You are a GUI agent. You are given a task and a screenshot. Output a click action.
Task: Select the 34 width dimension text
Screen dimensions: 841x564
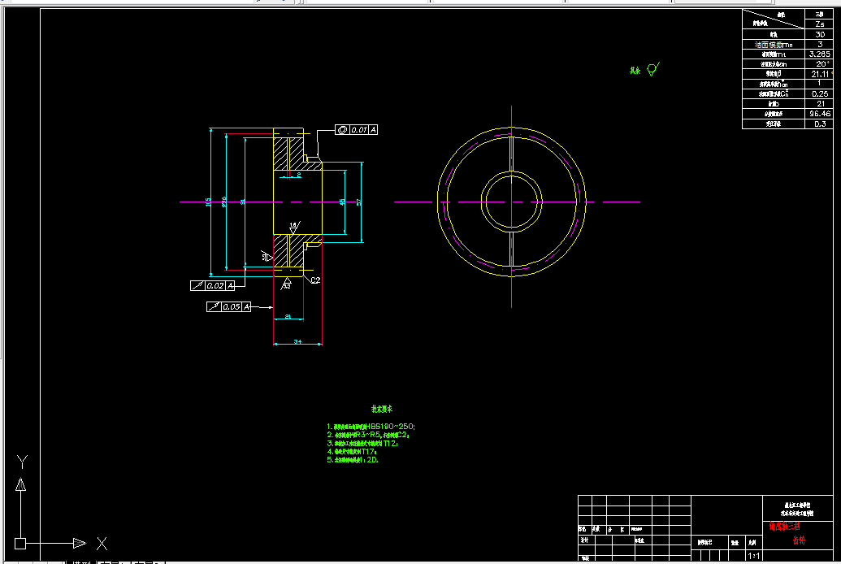(x=297, y=341)
